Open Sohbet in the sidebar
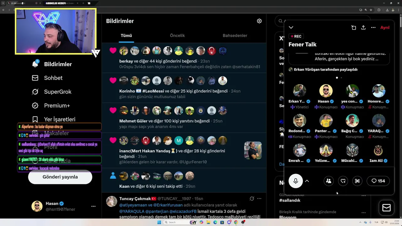The image size is (402, 226). (x=47, y=78)
